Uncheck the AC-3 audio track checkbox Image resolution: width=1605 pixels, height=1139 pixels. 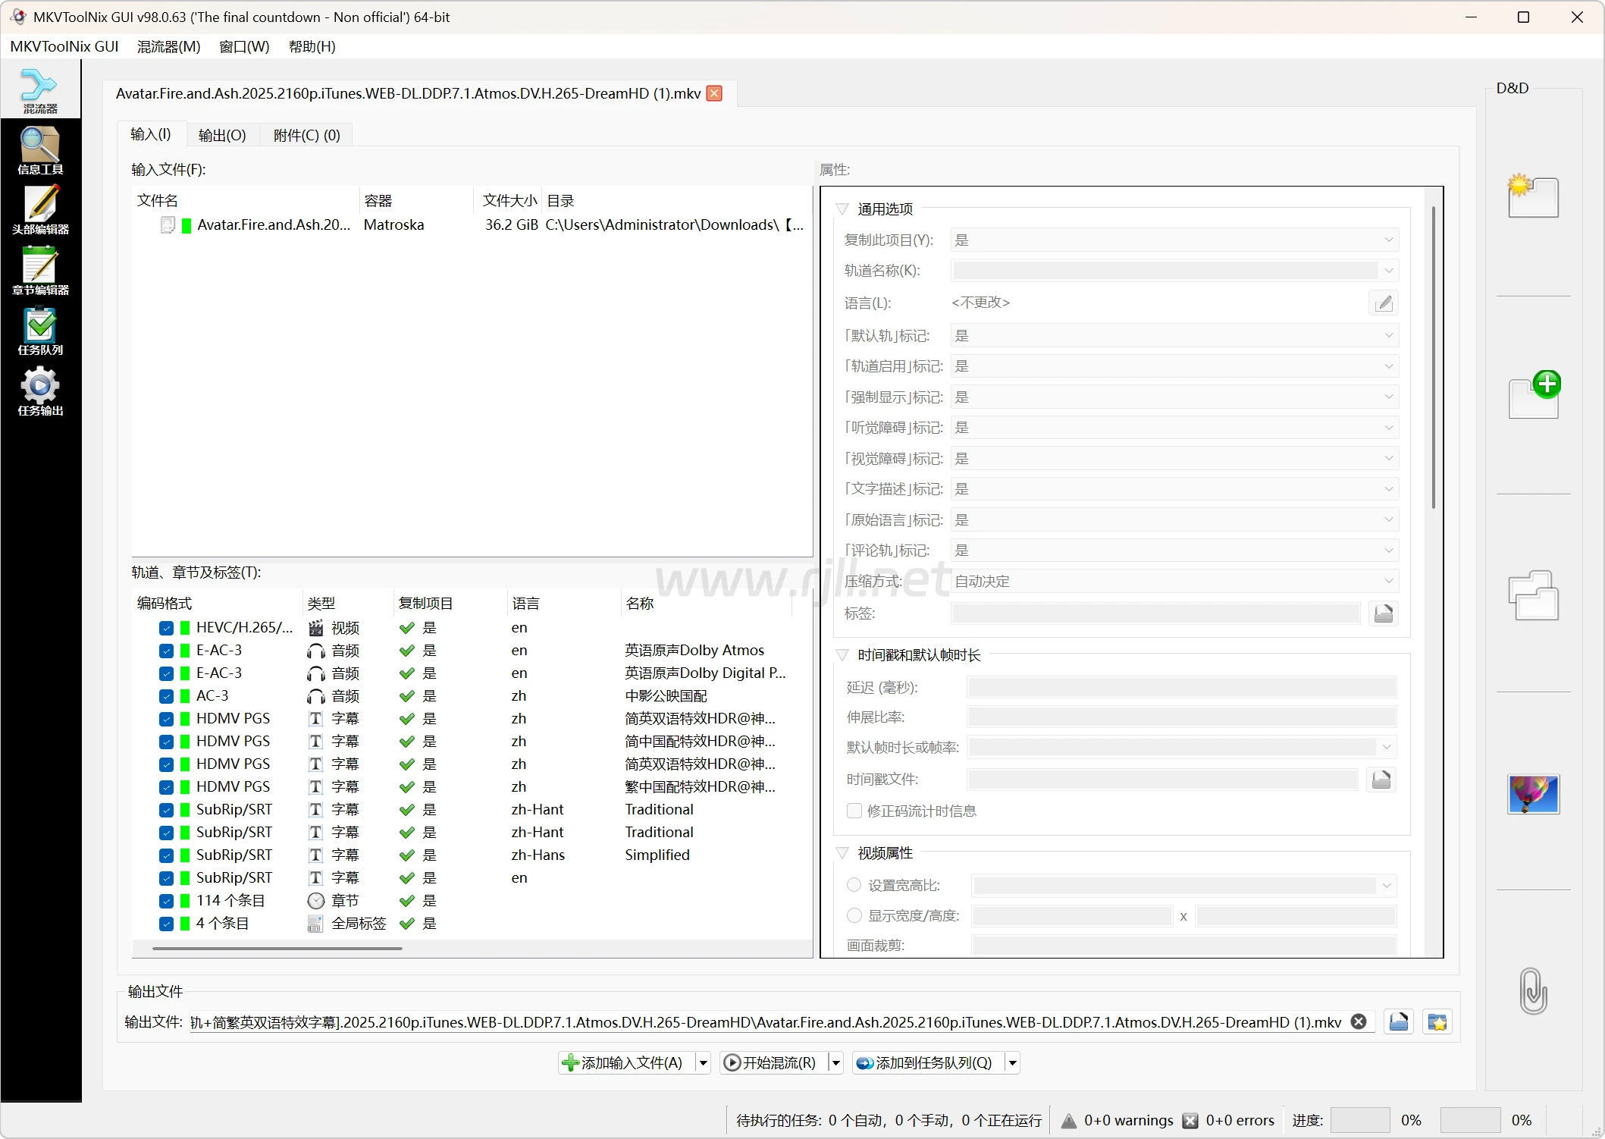click(x=166, y=696)
